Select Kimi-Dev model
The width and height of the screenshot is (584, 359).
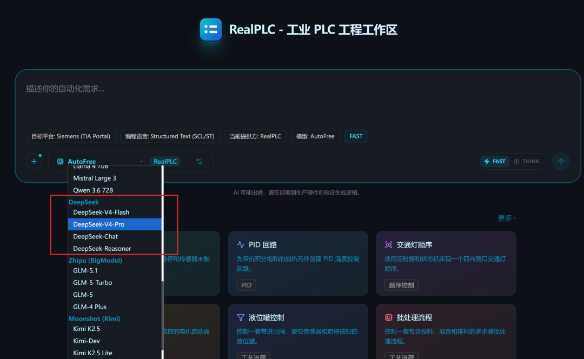point(115,341)
